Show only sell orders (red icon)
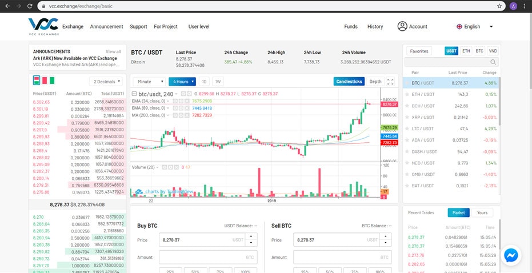The width and height of the screenshot is (532, 273). [x=45, y=81]
